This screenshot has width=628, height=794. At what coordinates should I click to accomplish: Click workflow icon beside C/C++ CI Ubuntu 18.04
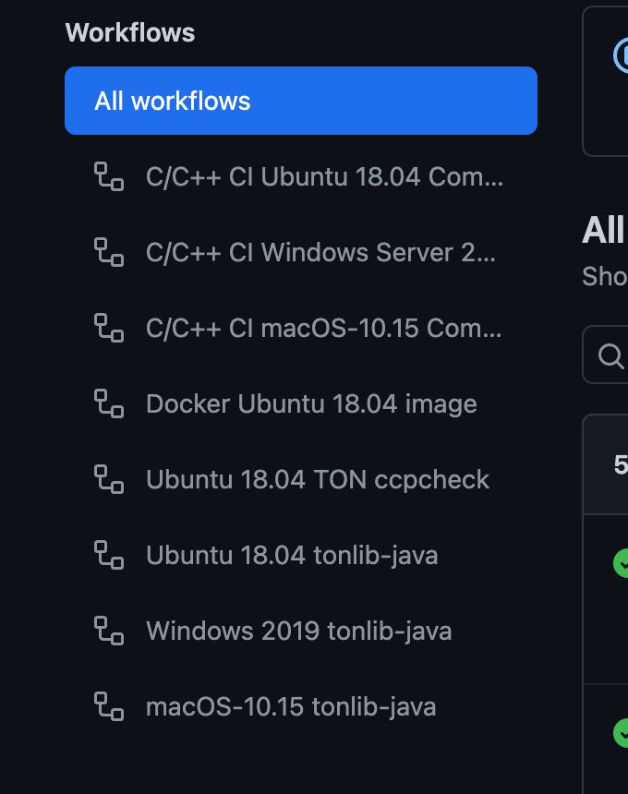point(109,176)
